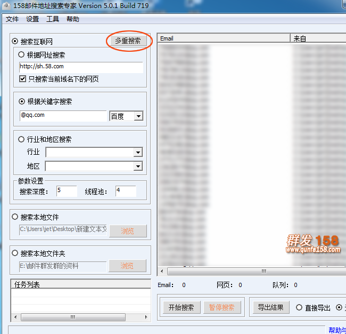This screenshot has height=334, width=346.
Task: Select the 根据关键字搜索 radio option
Action: pyautogui.click(x=22, y=101)
